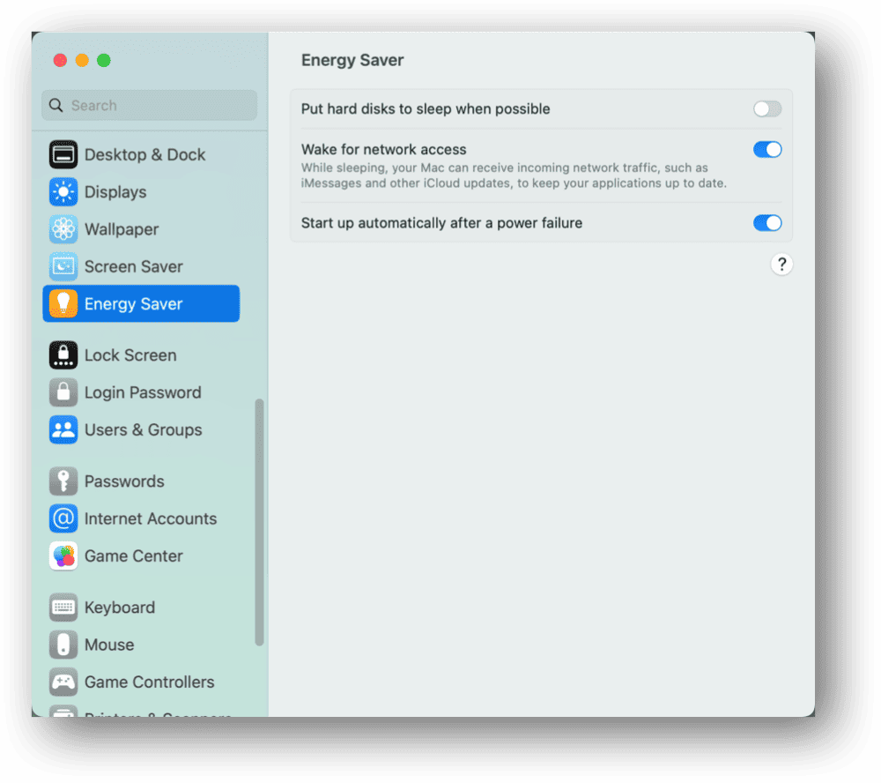
Task: Open Passwords key icon
Action: click(x=63, y=481)
